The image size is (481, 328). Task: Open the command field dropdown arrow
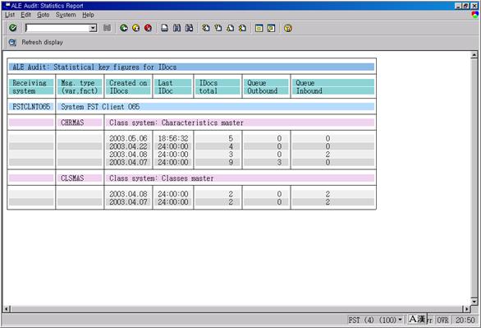[93, 28]
